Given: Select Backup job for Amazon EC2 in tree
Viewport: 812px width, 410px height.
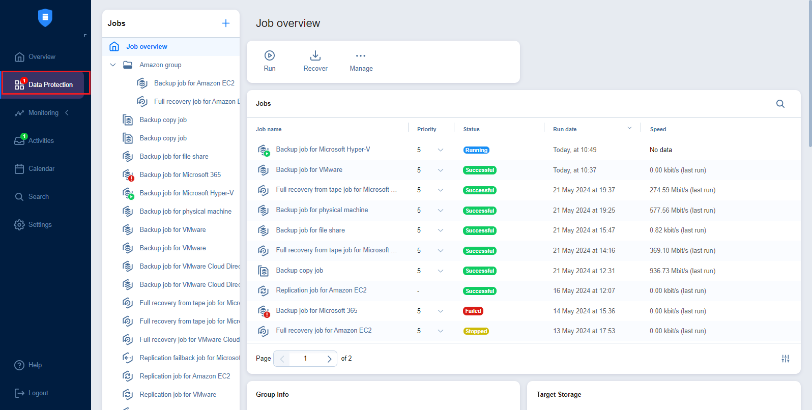Looking at the screenshot, I should [x=194, y=83].
